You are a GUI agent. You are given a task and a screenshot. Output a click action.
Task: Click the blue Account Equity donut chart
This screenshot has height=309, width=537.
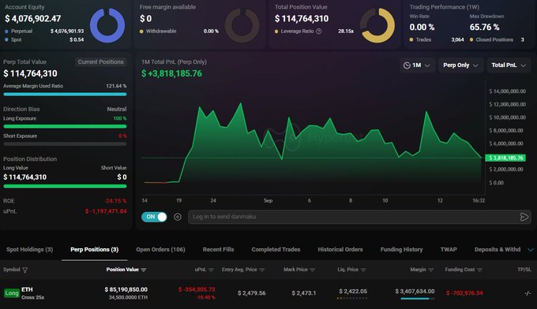[107, 25]
